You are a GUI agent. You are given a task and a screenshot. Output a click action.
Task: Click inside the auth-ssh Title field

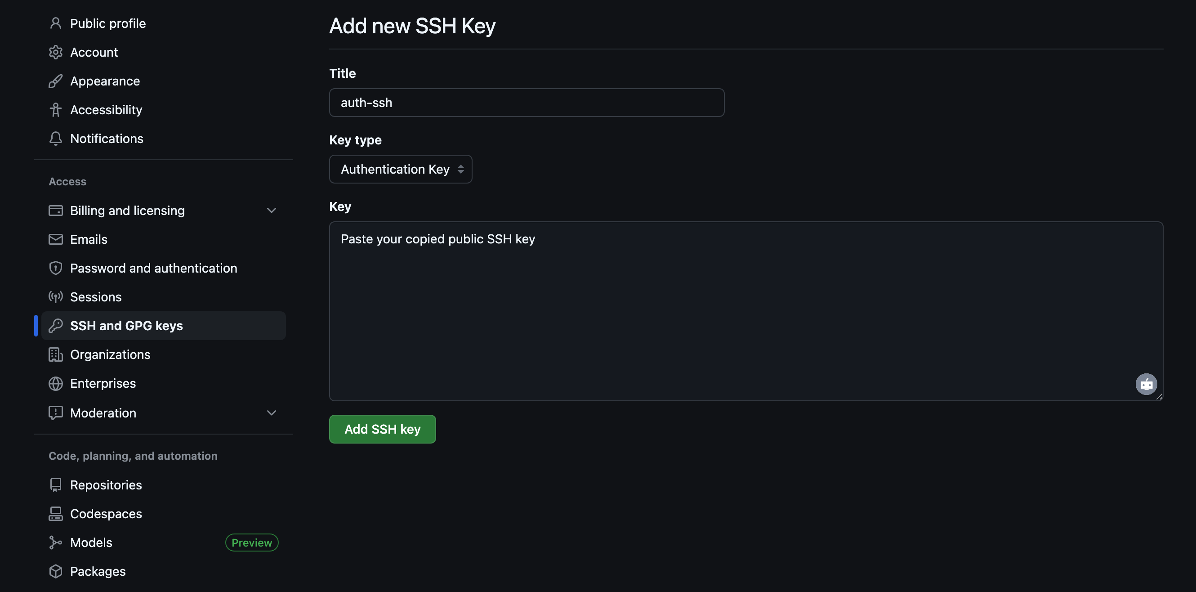coord(526,102)
